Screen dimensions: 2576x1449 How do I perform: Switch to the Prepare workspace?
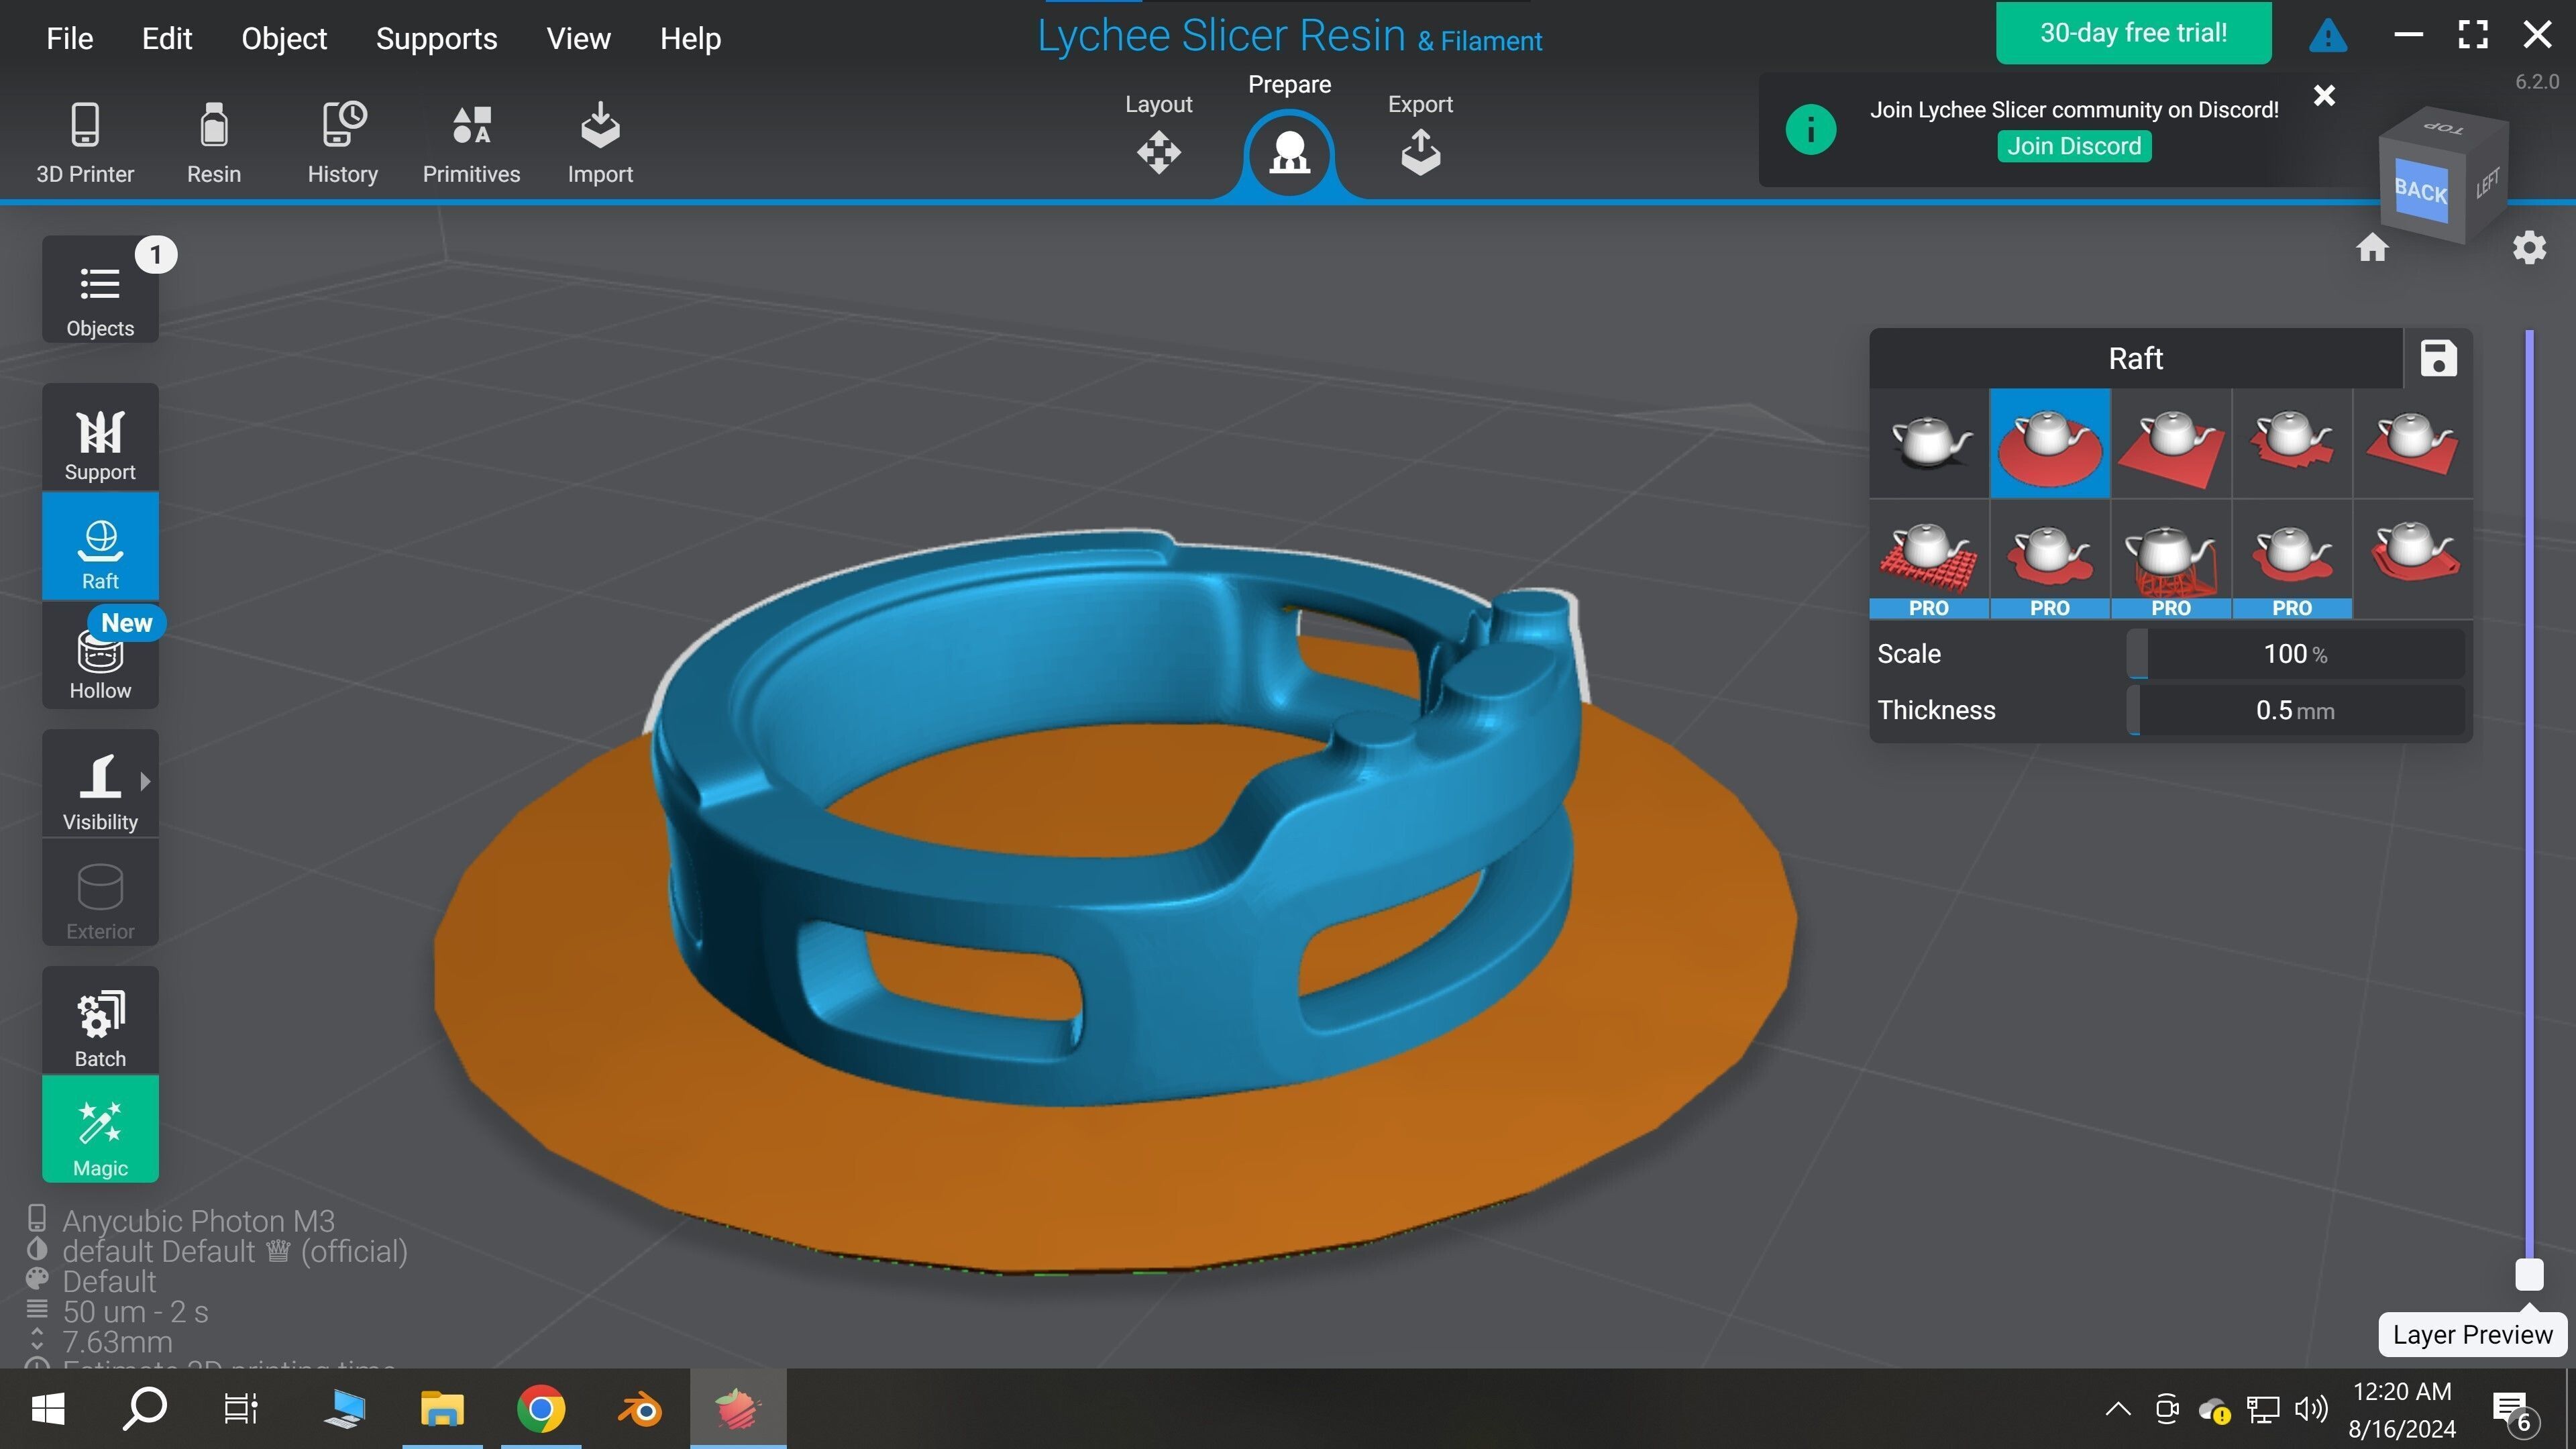[1289, 135]
